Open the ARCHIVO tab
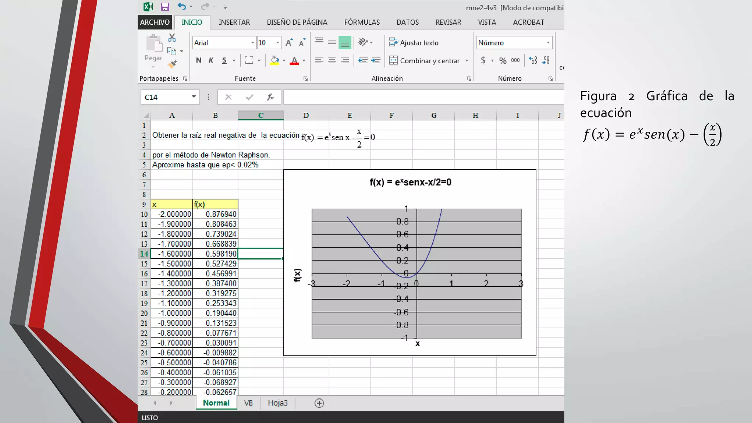This screenshot has width=752, height=423. point(155,22)
